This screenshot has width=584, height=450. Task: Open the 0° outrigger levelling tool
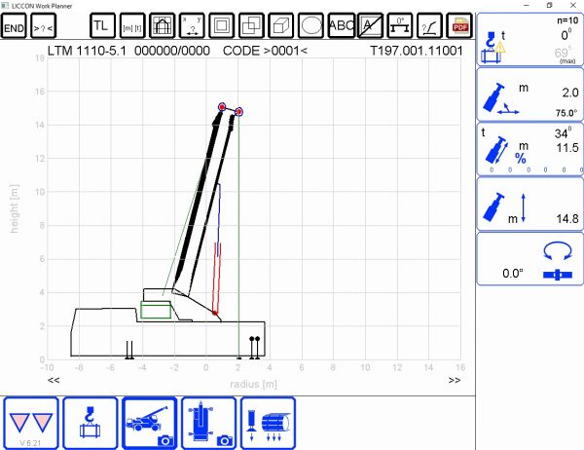pyautogui.click(x=400, y=25)
